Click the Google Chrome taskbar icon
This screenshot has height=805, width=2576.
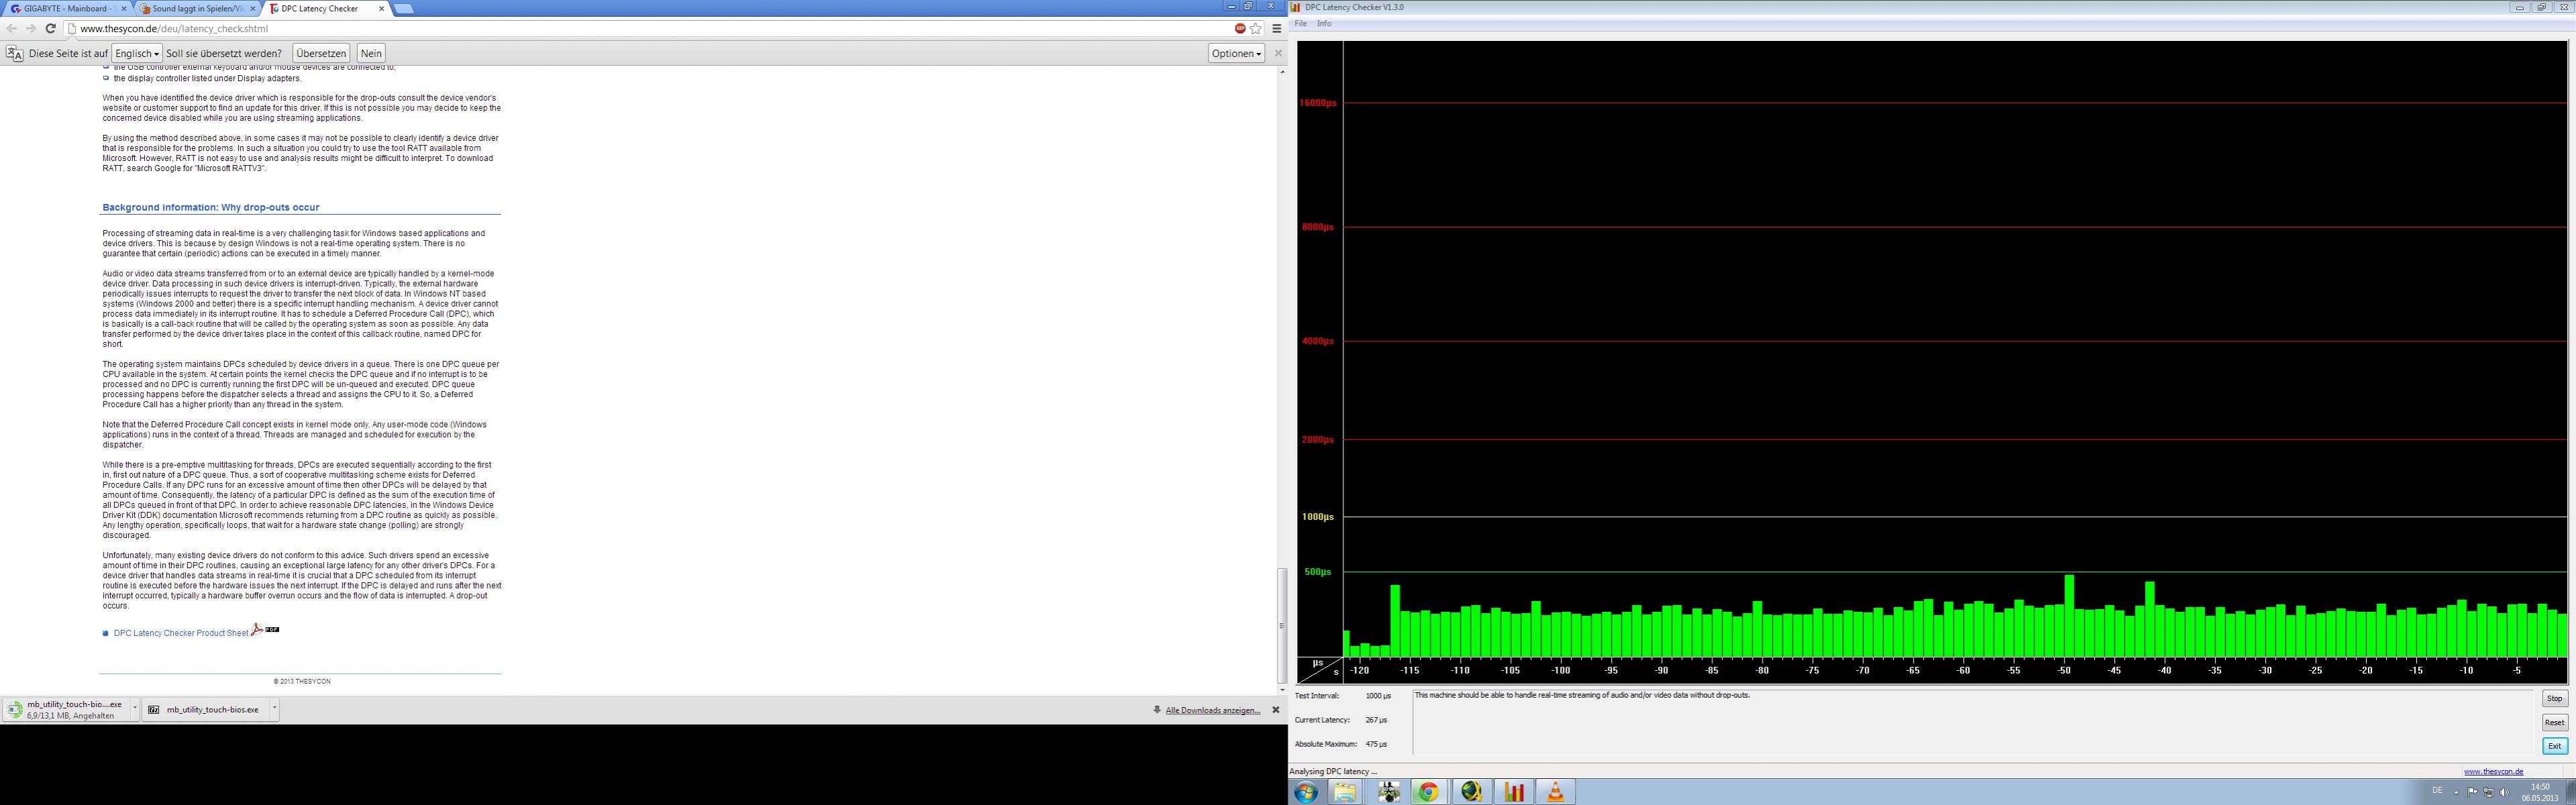click(1429, 792)
